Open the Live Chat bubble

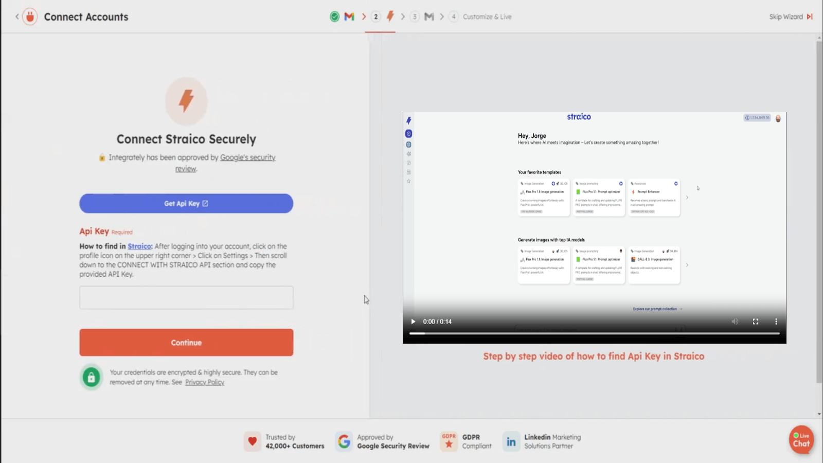[801, 439]
